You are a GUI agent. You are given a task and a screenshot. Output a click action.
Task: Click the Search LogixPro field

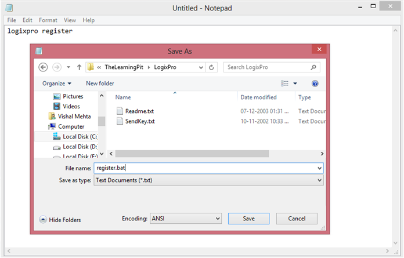point(272,67)
